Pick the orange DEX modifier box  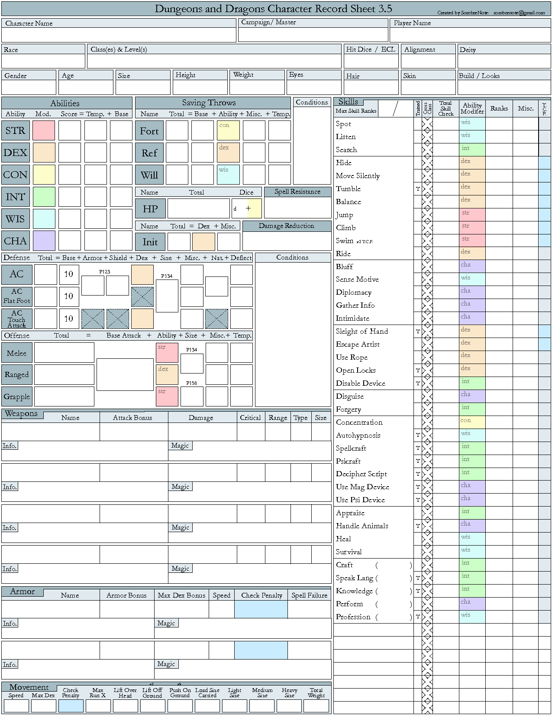(x=44, y=153)
